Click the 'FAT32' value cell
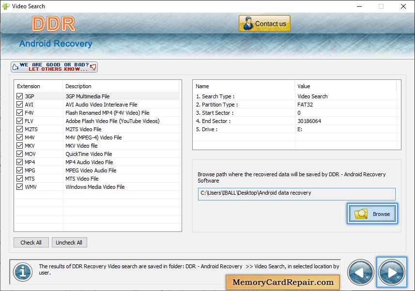 (305, 105)
